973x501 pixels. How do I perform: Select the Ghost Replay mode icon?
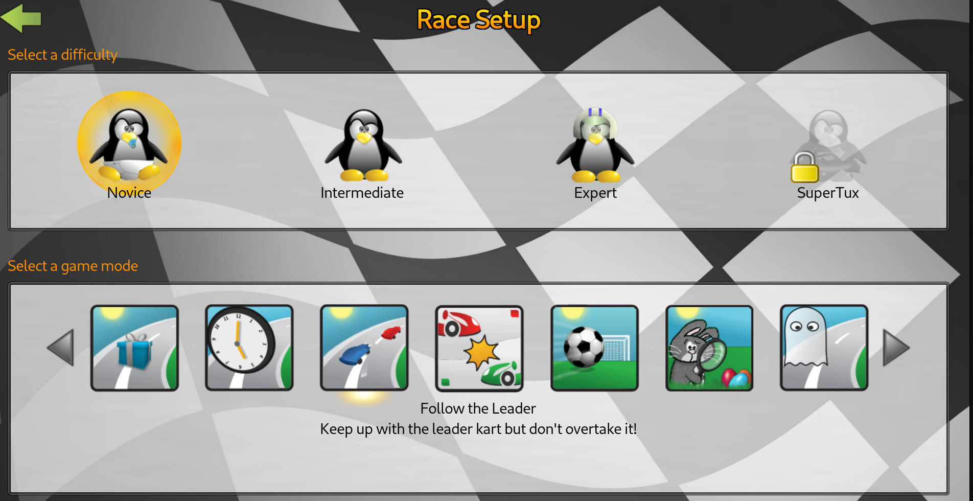click(x=824, y=348)
